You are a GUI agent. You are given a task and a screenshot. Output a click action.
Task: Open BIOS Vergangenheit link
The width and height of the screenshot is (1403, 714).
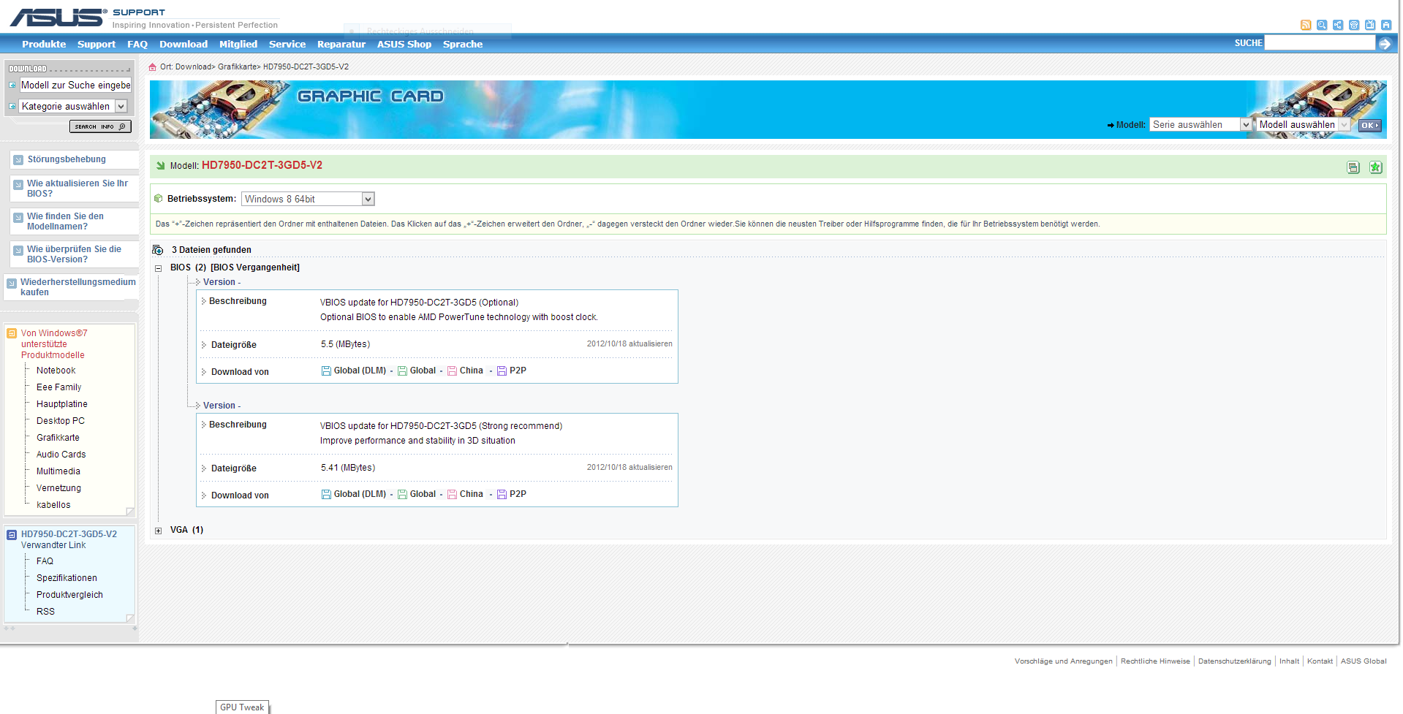coord(255,267)
